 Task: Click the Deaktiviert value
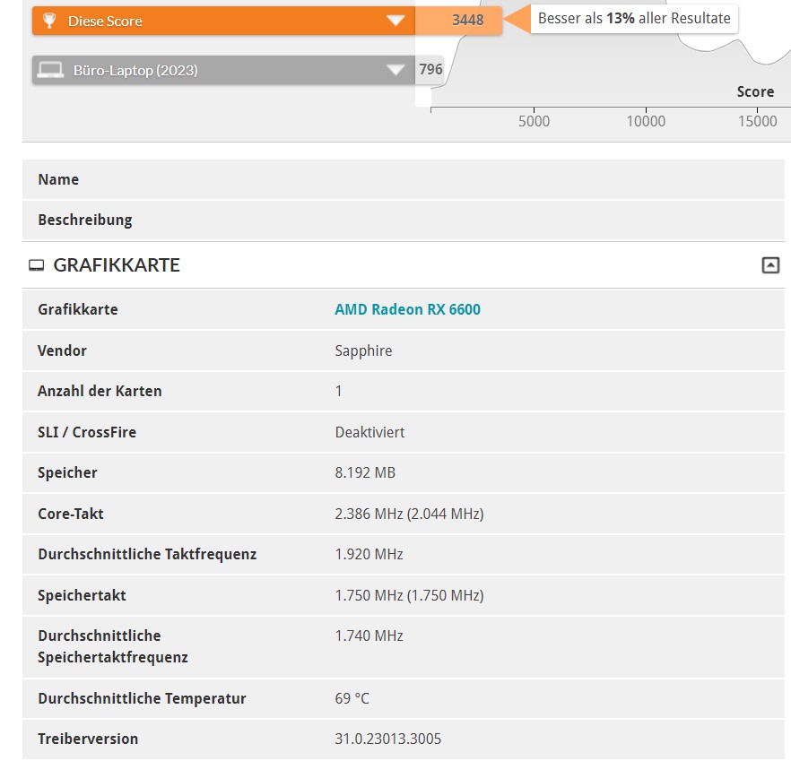369,432
